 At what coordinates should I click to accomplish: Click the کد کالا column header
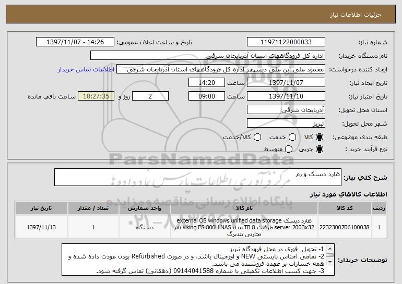tap(345, 208)
